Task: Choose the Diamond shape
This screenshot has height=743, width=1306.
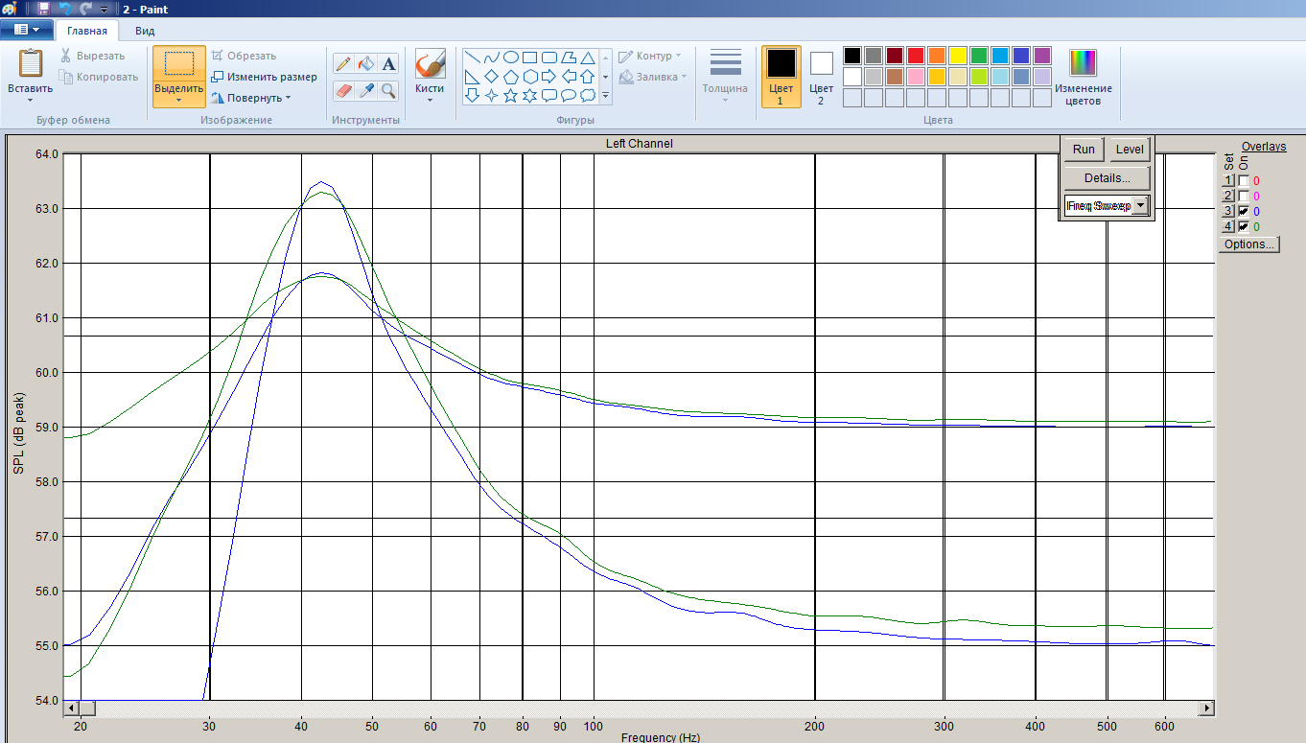Action: point(491,77)
